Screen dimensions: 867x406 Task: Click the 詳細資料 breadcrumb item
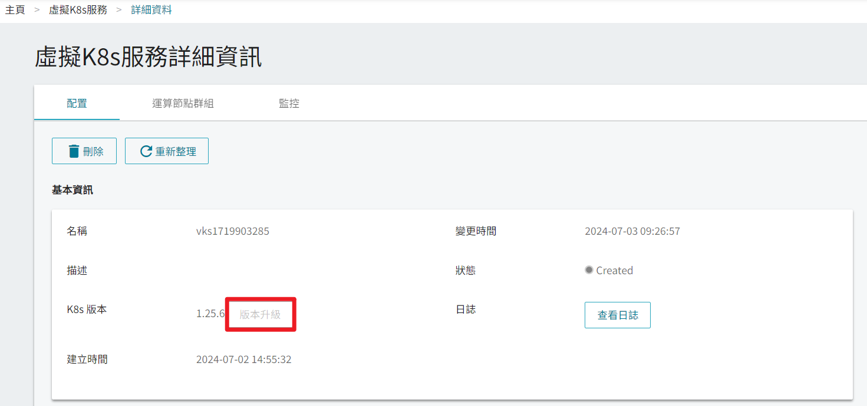pyautogui.click(x=151, y=10)
